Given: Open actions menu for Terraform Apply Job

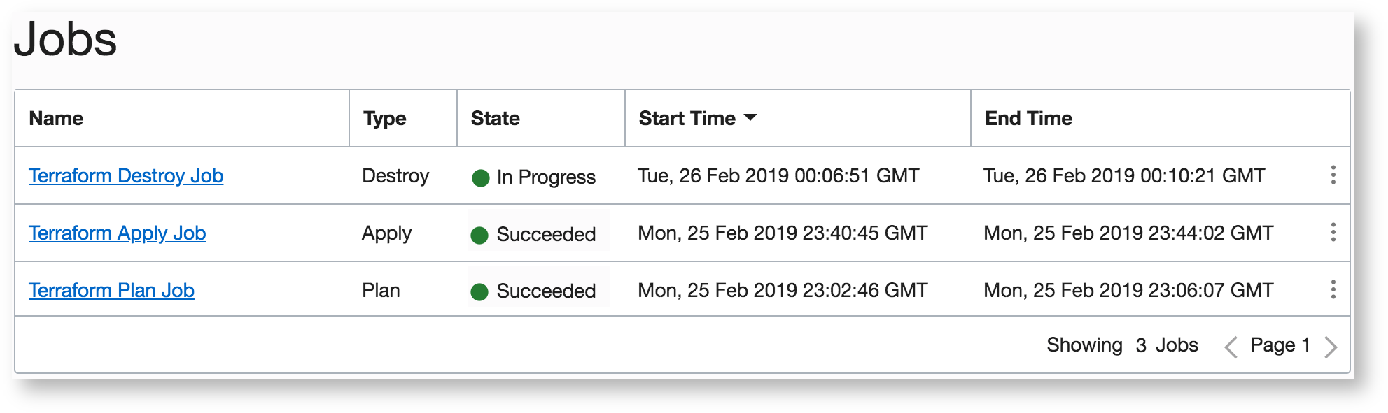Looking at the screenshot, I should click(x=1333, y=233).
